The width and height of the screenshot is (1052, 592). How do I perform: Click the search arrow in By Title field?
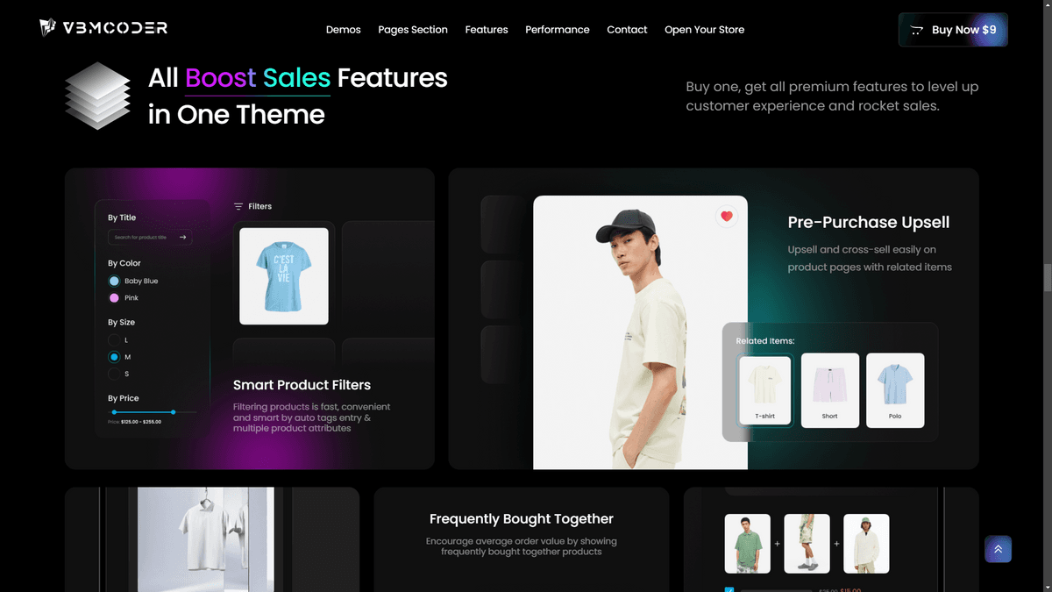[x=183, y=237]
